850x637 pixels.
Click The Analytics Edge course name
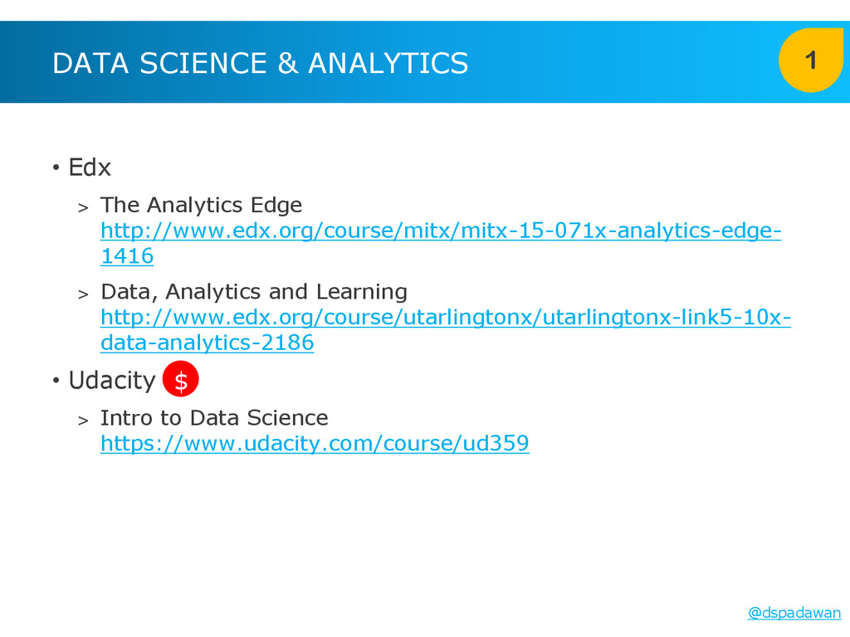pyautogui.click(x=201, y=205)
